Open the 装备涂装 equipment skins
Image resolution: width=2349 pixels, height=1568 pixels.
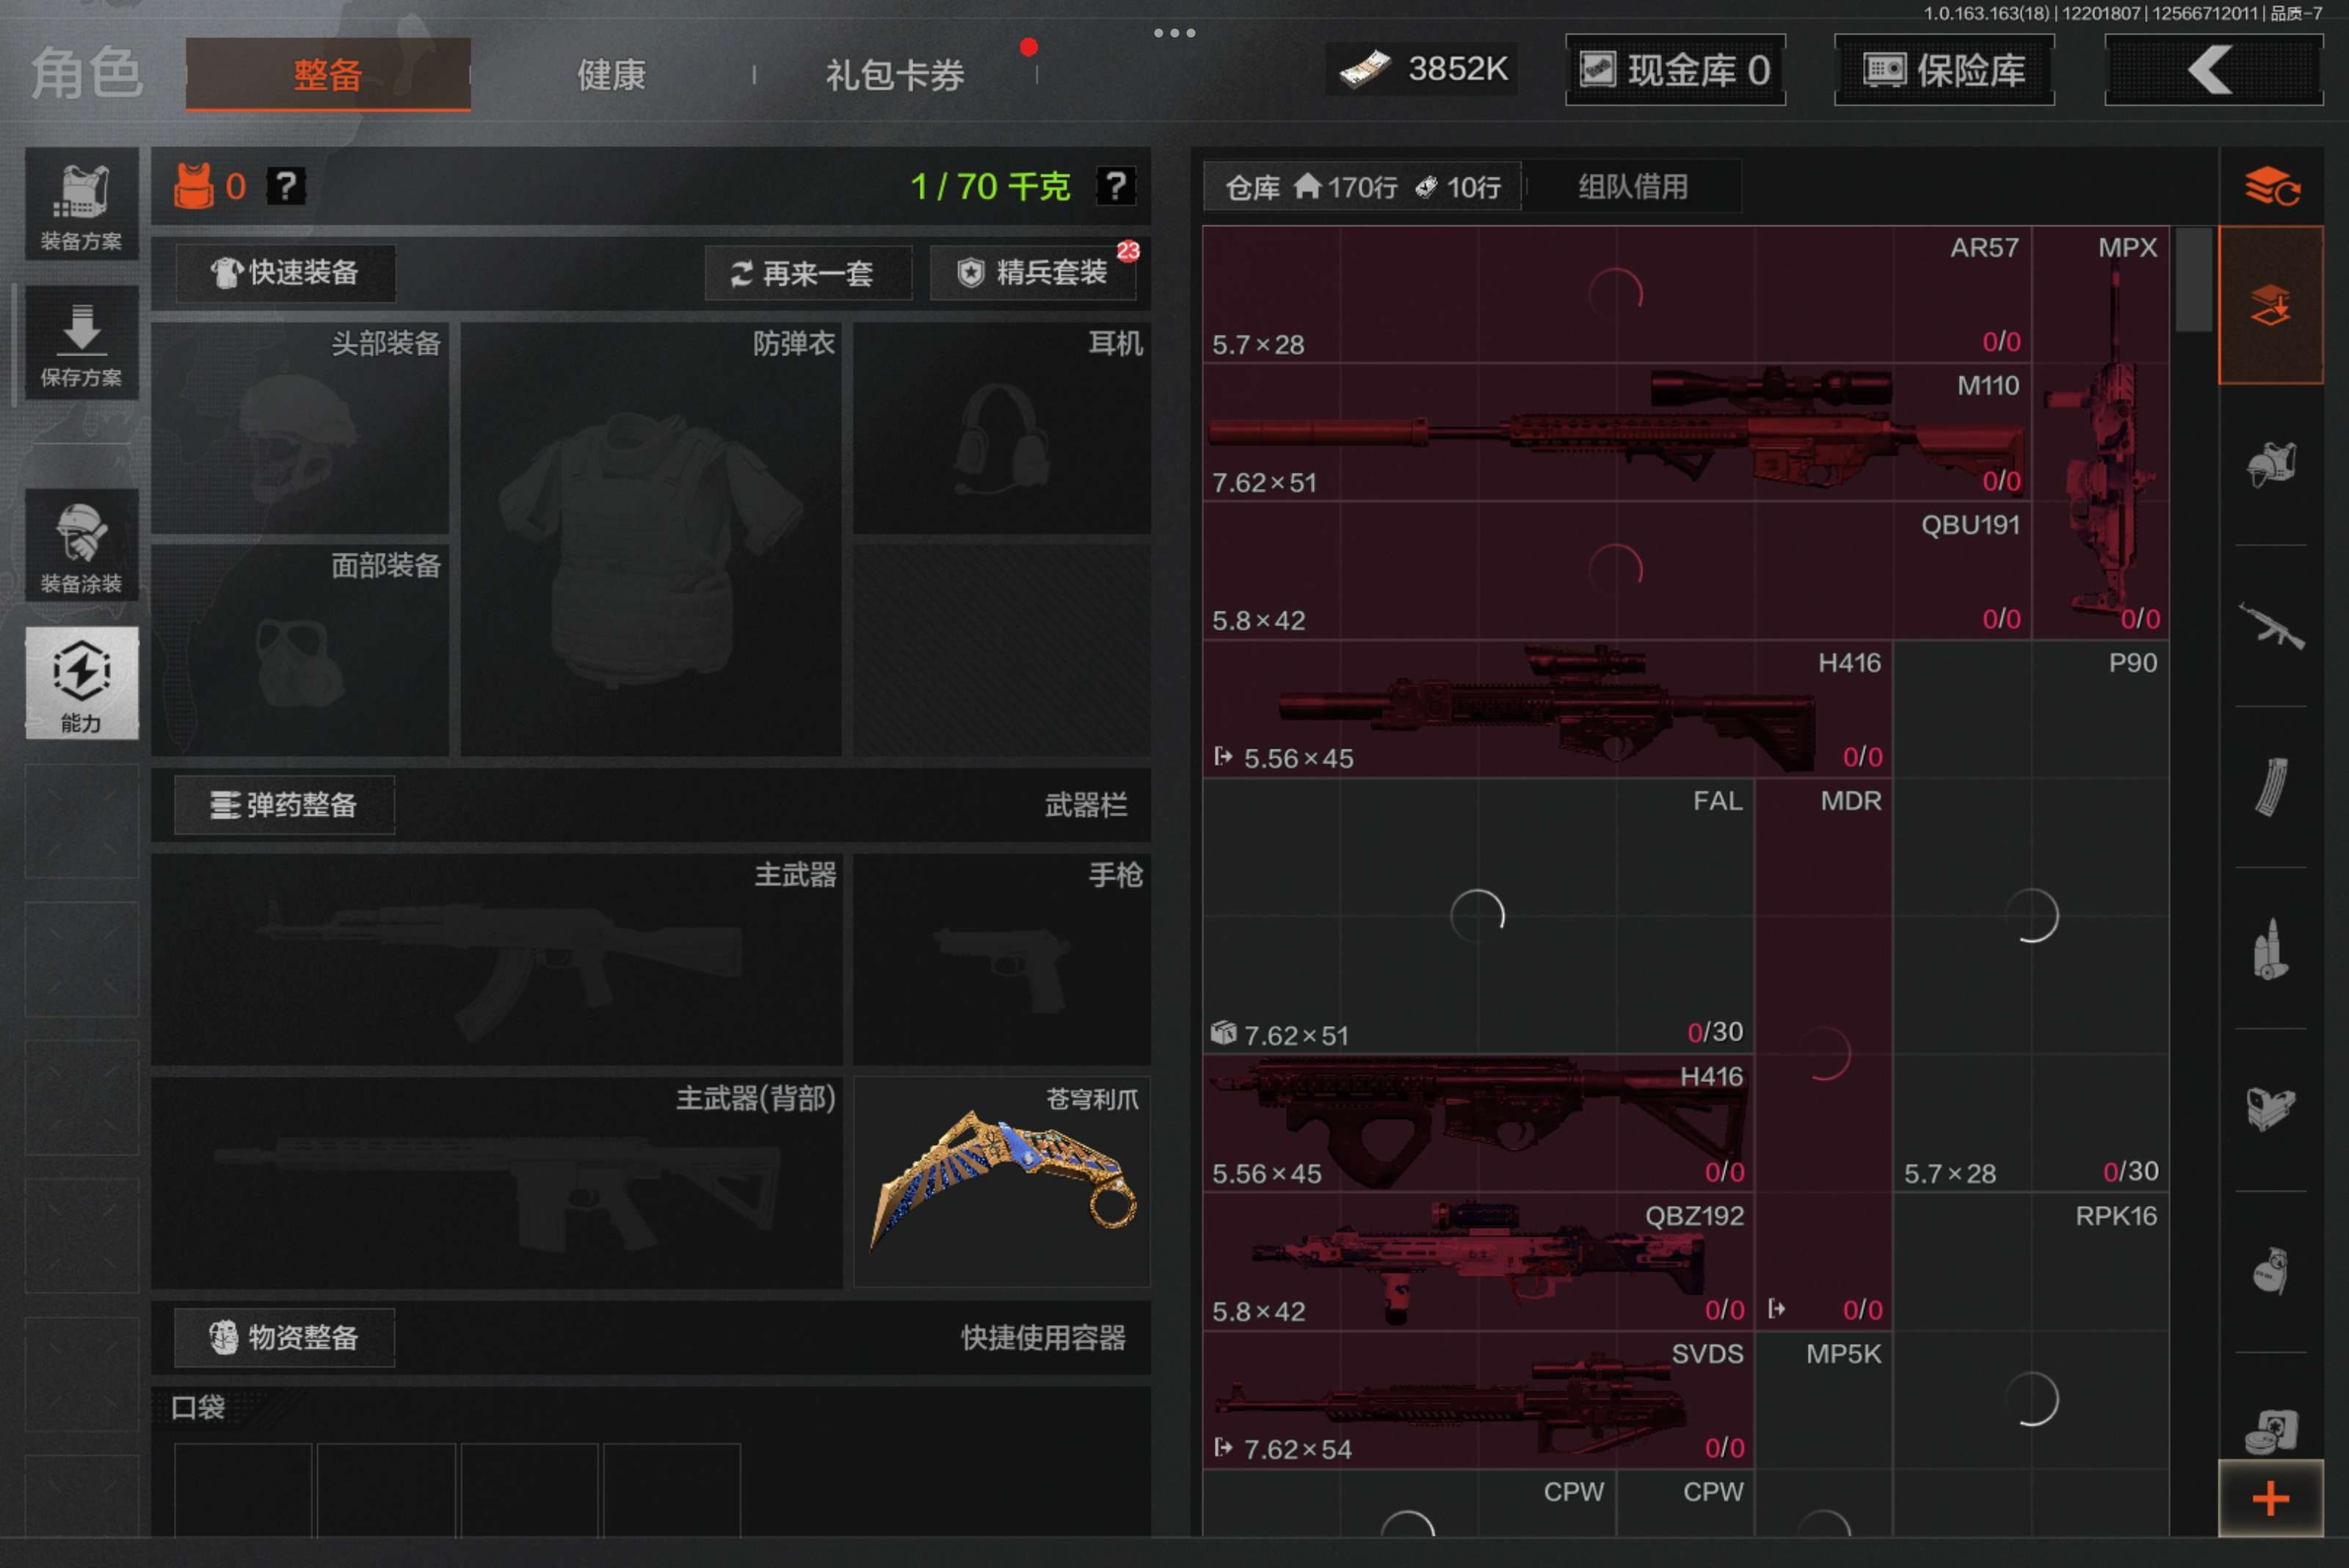coord(81,546)
